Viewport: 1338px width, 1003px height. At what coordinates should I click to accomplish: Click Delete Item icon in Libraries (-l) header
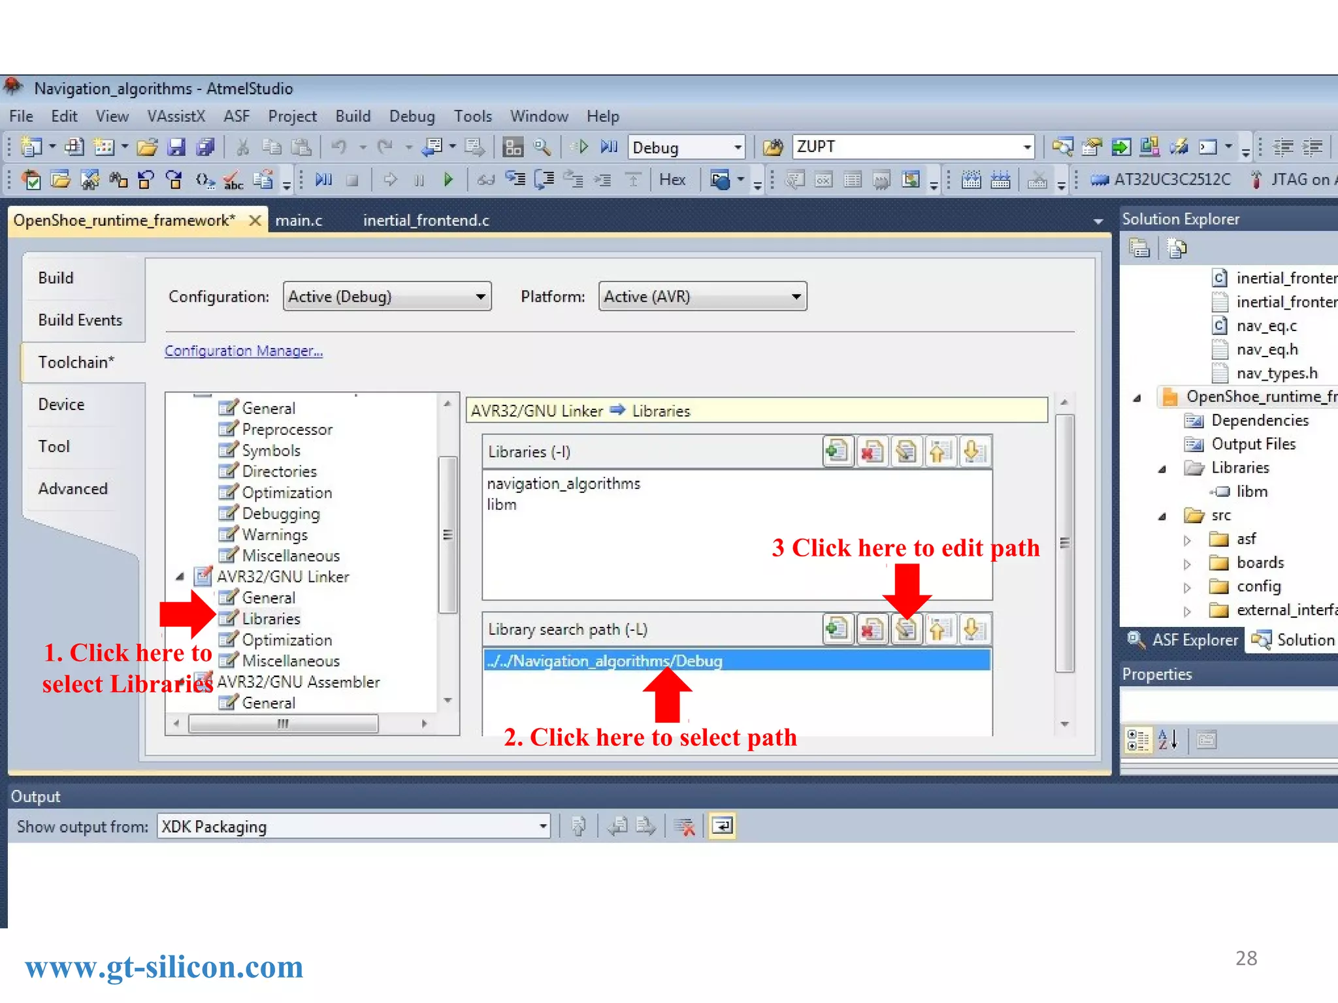[x=872, y=451]
